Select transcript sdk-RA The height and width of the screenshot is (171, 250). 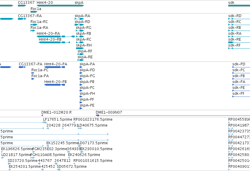tap(235, 34)
